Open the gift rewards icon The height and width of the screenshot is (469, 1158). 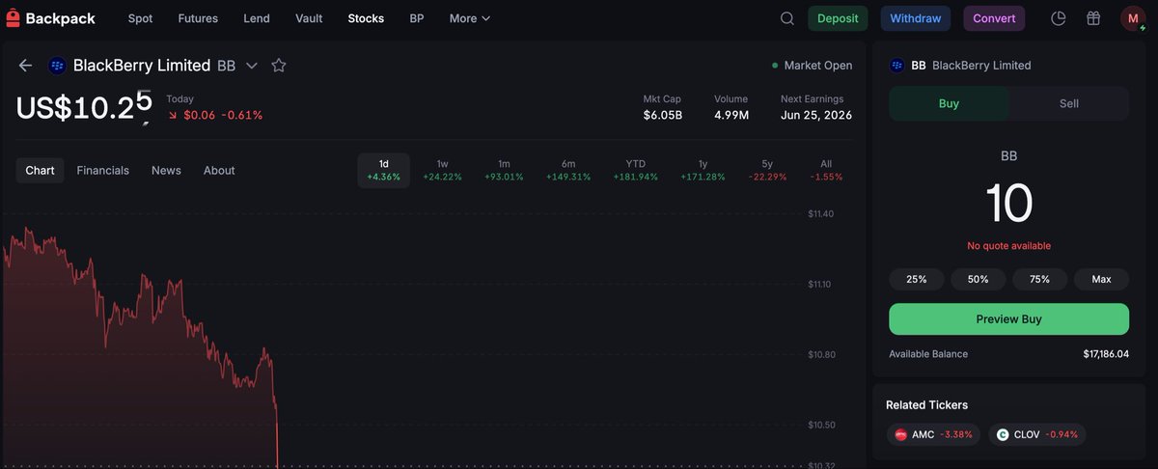pos(1093,18)
